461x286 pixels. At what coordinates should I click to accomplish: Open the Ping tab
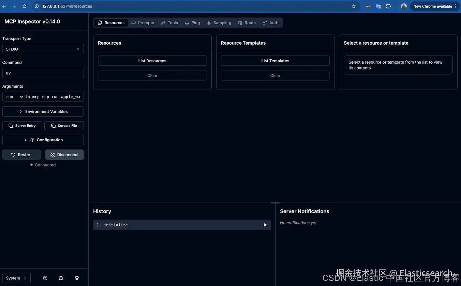192,23
